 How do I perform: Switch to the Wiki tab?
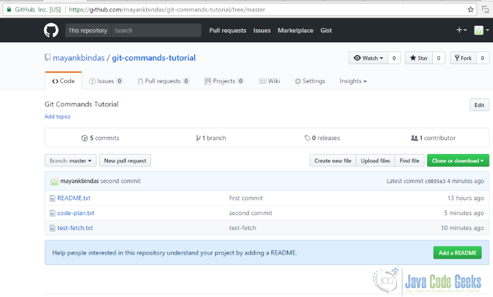(x=270, y=81)
